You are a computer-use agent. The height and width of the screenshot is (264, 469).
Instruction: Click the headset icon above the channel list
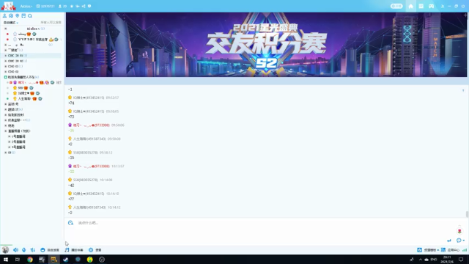pos(11,15)
